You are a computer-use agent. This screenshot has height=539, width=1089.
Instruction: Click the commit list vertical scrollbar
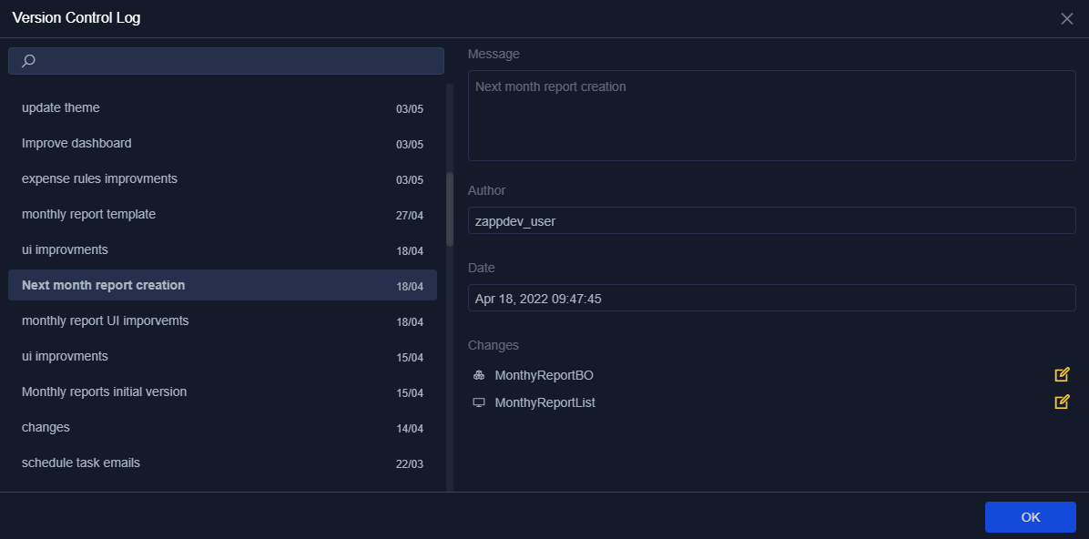[450, 209]
